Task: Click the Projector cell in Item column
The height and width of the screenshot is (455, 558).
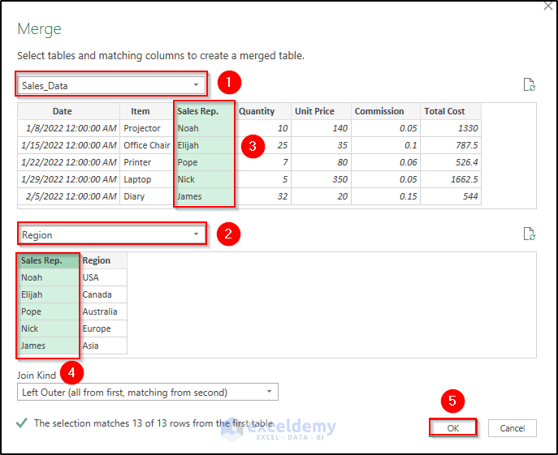Action: click(142, 128)
